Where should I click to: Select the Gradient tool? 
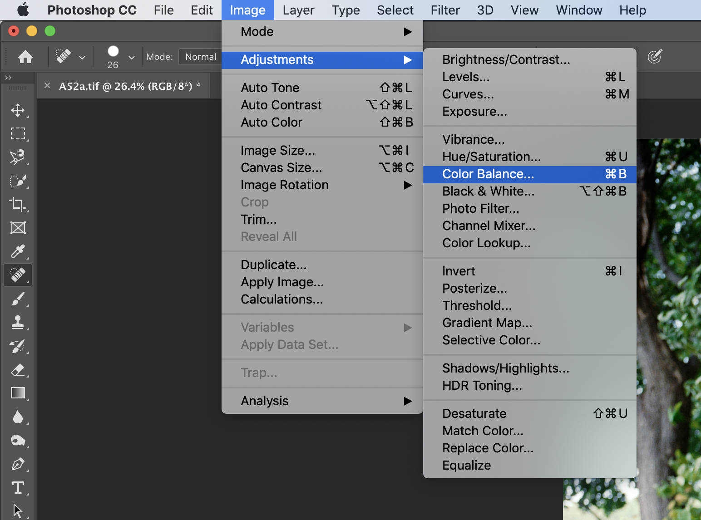click(18, 393)
